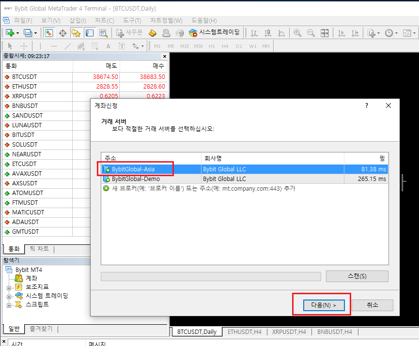419x346 pixels.
Task: Click the 스캔(S) scan button
Action: [x=357, y=276]
